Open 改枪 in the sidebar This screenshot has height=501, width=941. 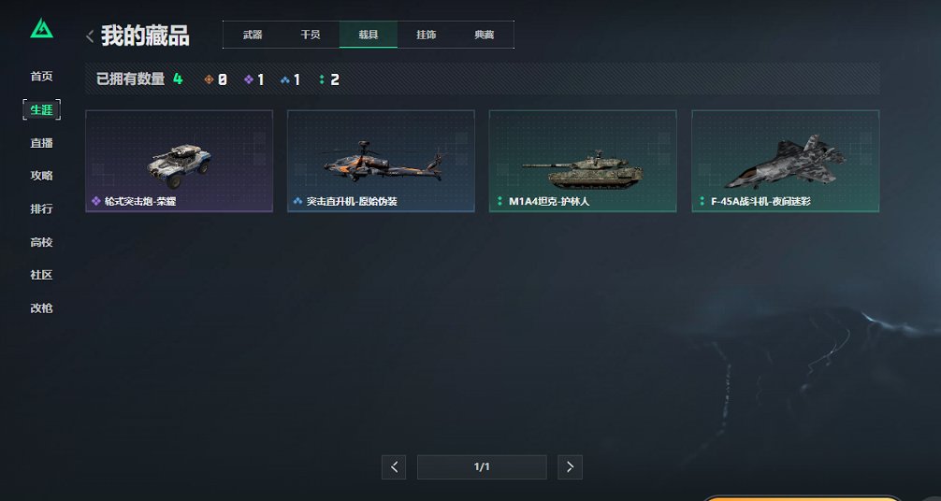(x=41, y=308)
